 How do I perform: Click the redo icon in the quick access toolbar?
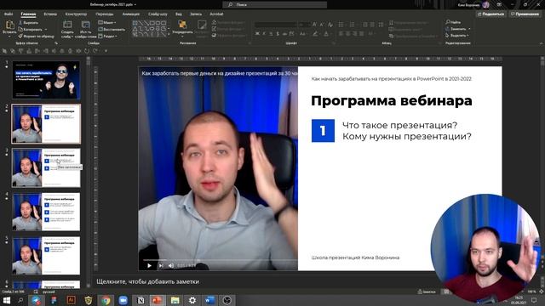point(95,51)
